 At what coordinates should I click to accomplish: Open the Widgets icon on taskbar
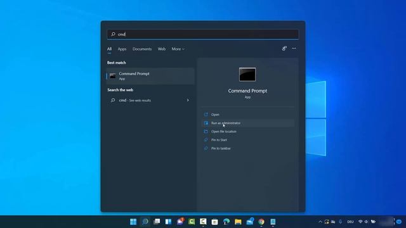tap(168, 222)
